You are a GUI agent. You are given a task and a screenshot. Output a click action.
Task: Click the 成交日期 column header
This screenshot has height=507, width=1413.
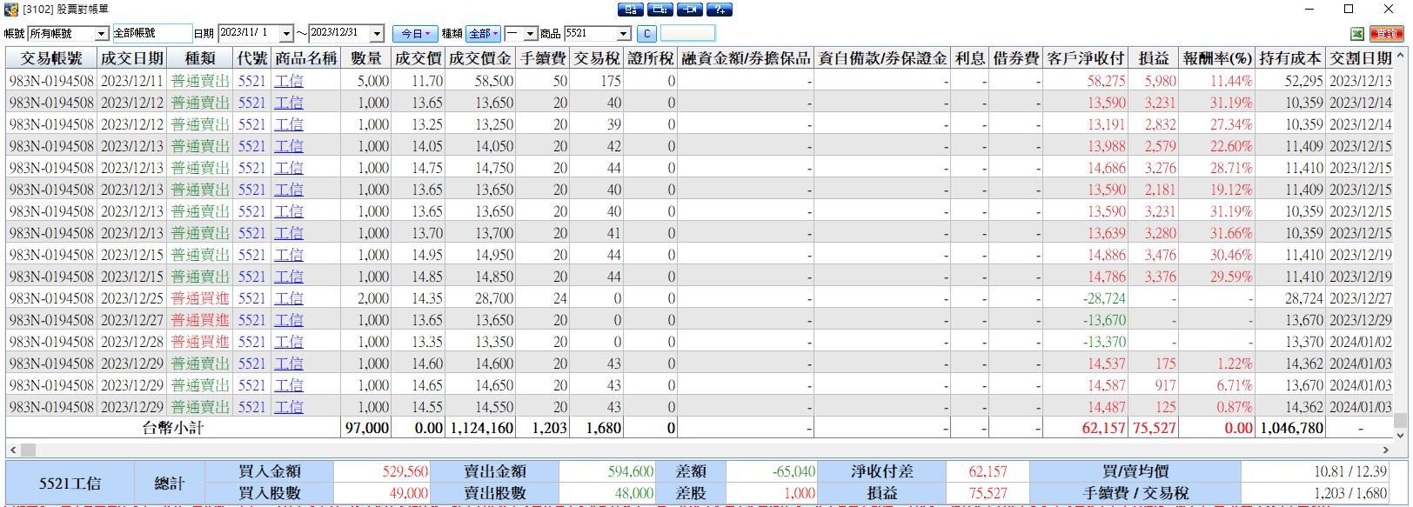pos(132,58)
